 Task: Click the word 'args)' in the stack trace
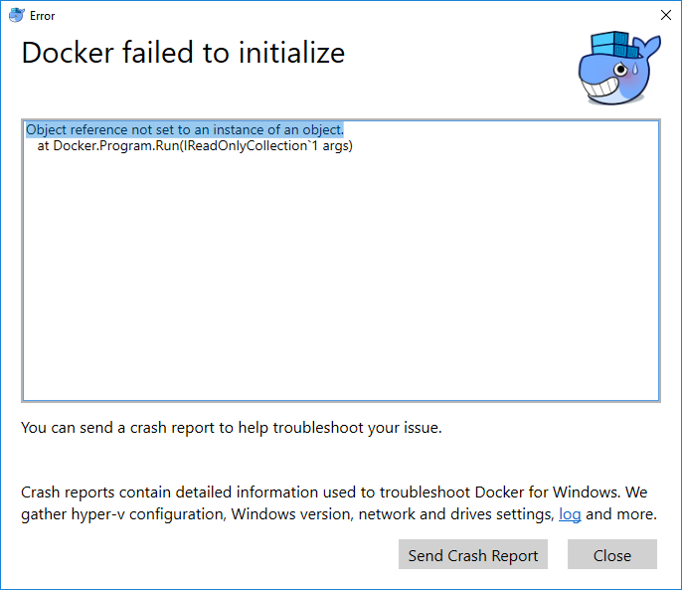click(337, 146)
